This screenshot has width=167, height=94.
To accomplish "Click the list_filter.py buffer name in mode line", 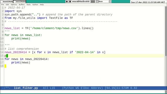I will [x=26, y=88].
